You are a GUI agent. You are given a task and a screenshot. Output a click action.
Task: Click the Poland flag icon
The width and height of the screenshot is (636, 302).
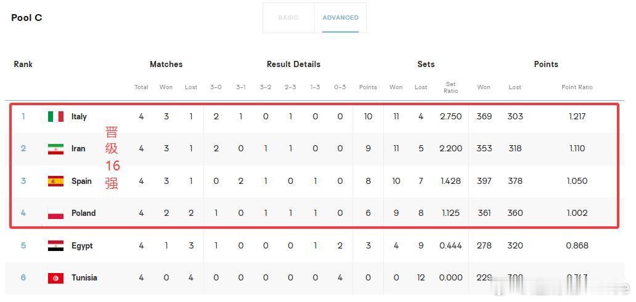tap(55, 213)
